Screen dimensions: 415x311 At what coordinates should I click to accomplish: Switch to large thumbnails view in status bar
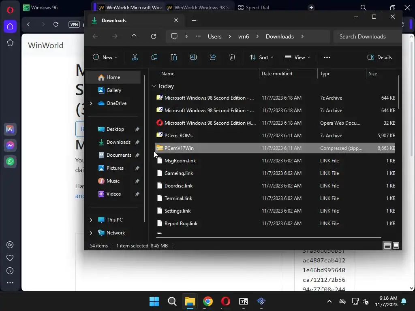(x=396, y=246)
